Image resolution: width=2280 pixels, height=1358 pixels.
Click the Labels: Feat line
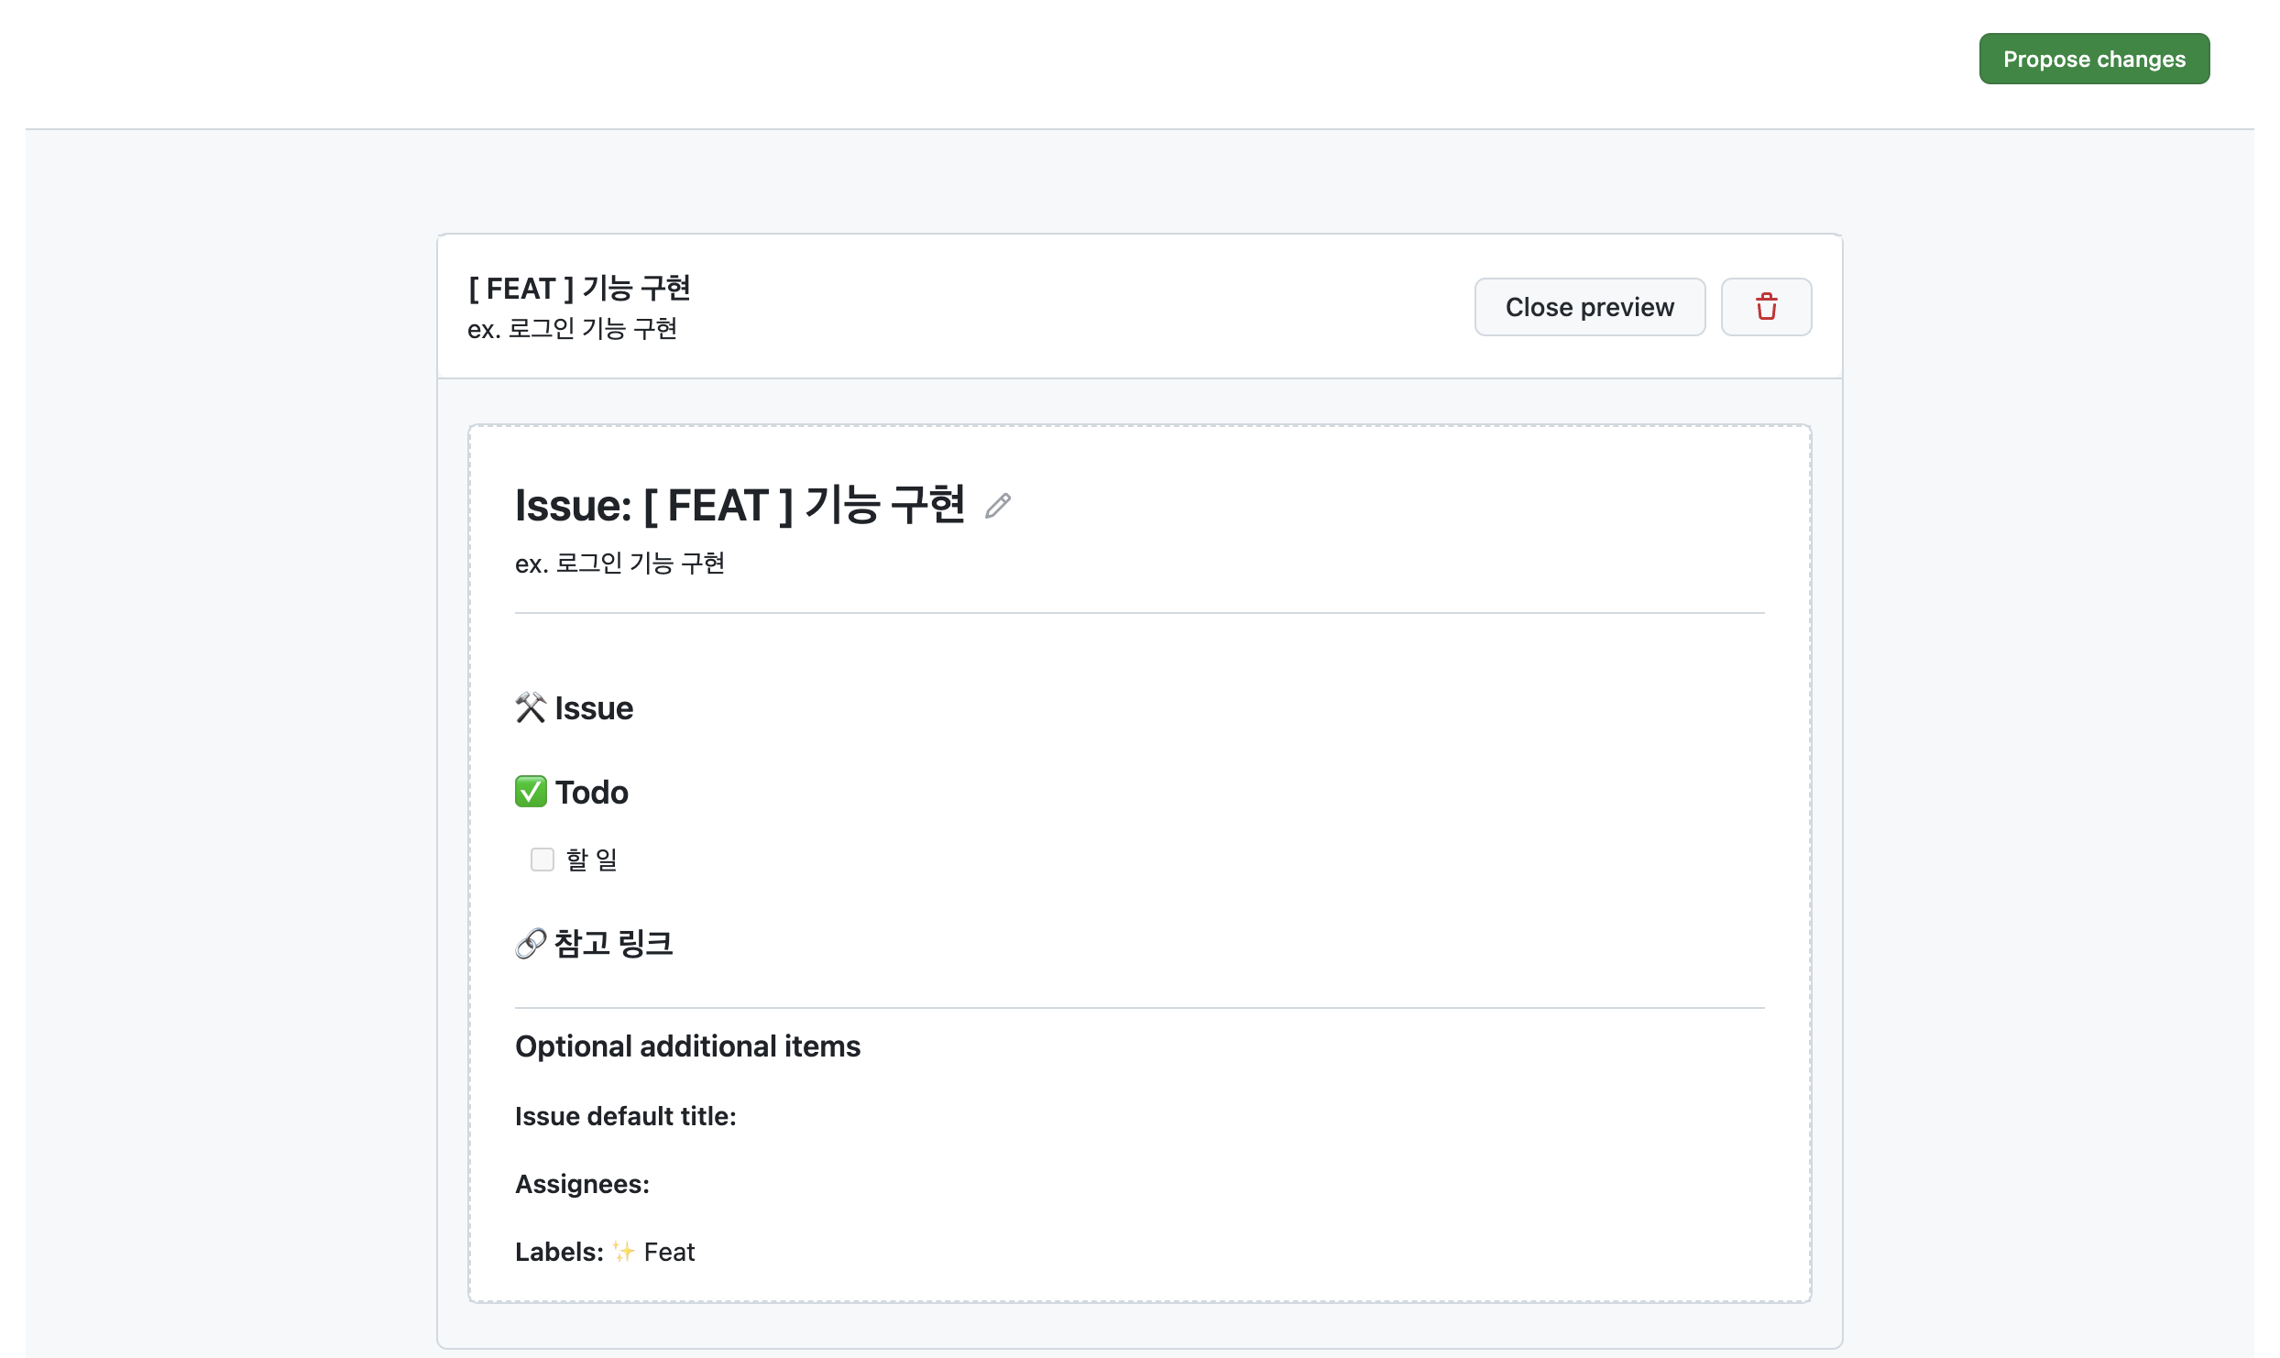(605, 1251)
